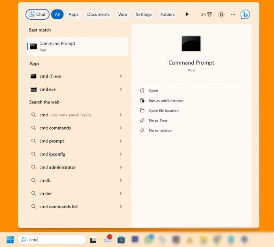Click Open in the Command Prompt panel
274x247 pixels.
pos(153,91)
